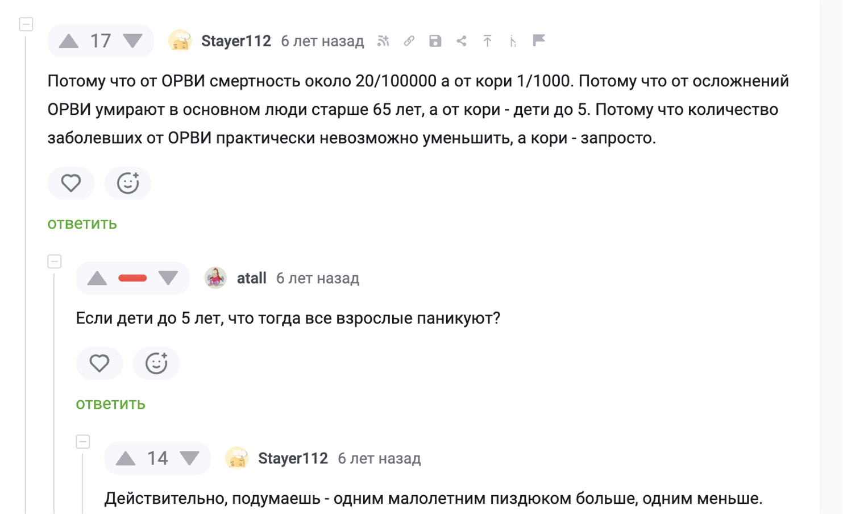
Task: Collapse atall's reply thread
Action: 55,262
